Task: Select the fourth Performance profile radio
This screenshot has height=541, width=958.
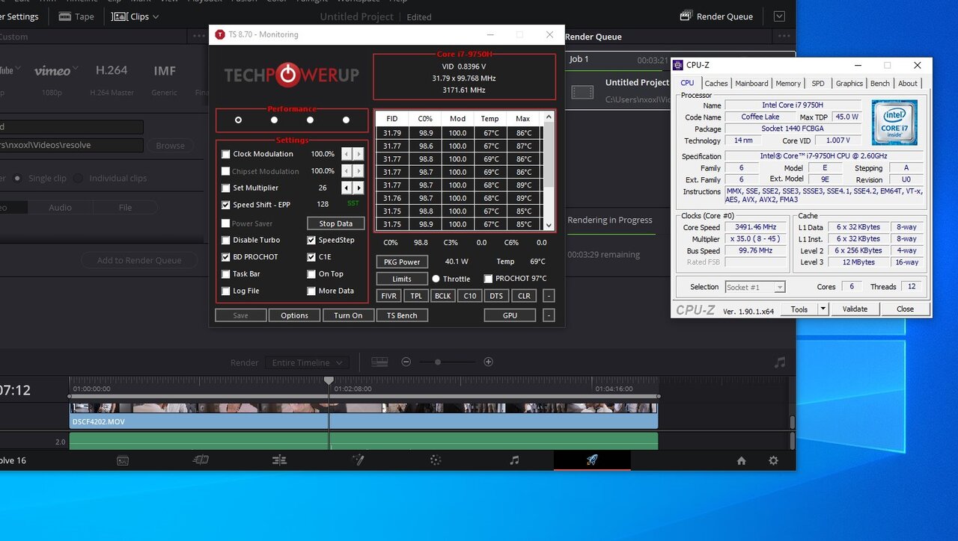Action: pos(346,120)
